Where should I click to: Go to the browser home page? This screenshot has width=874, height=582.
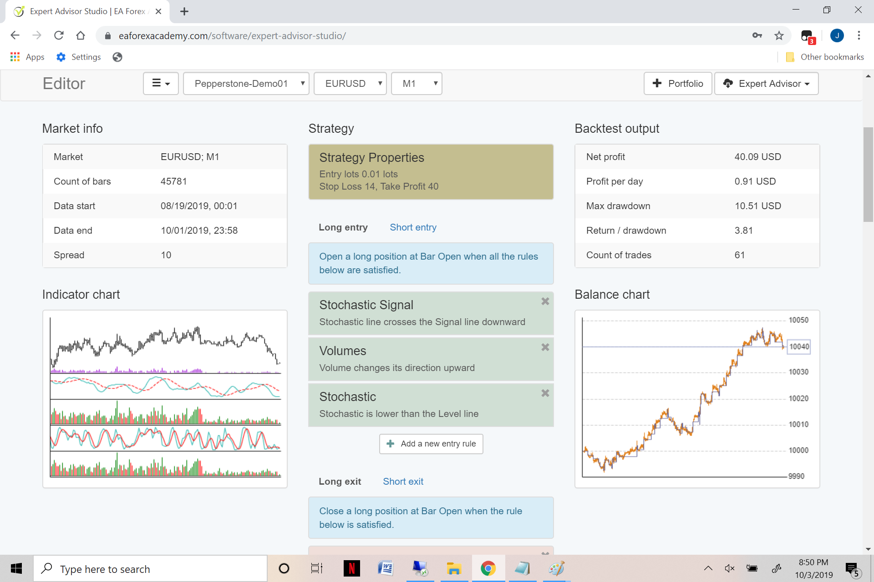(81, 35)
